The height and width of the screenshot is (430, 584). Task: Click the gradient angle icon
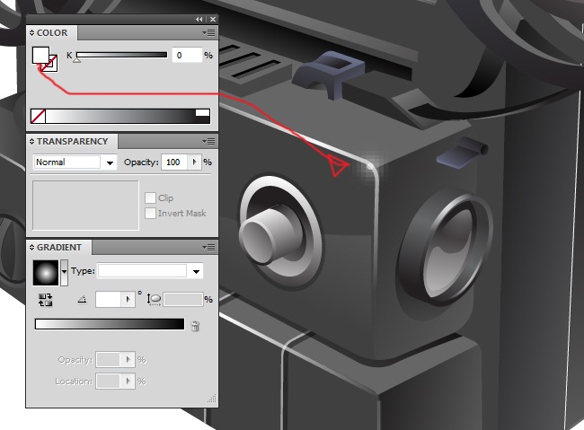click(82, 299)
